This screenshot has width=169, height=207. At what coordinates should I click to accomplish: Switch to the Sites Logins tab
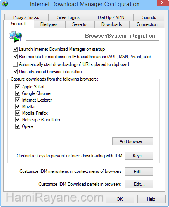68,17
